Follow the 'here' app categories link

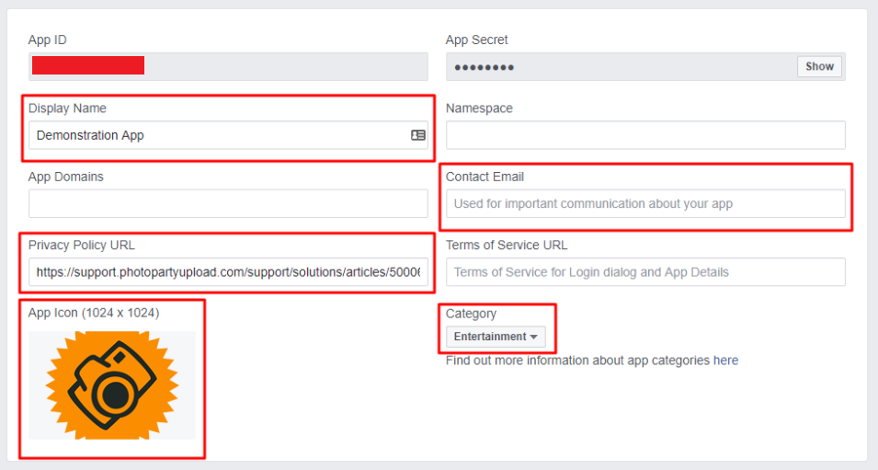(725, 361)
